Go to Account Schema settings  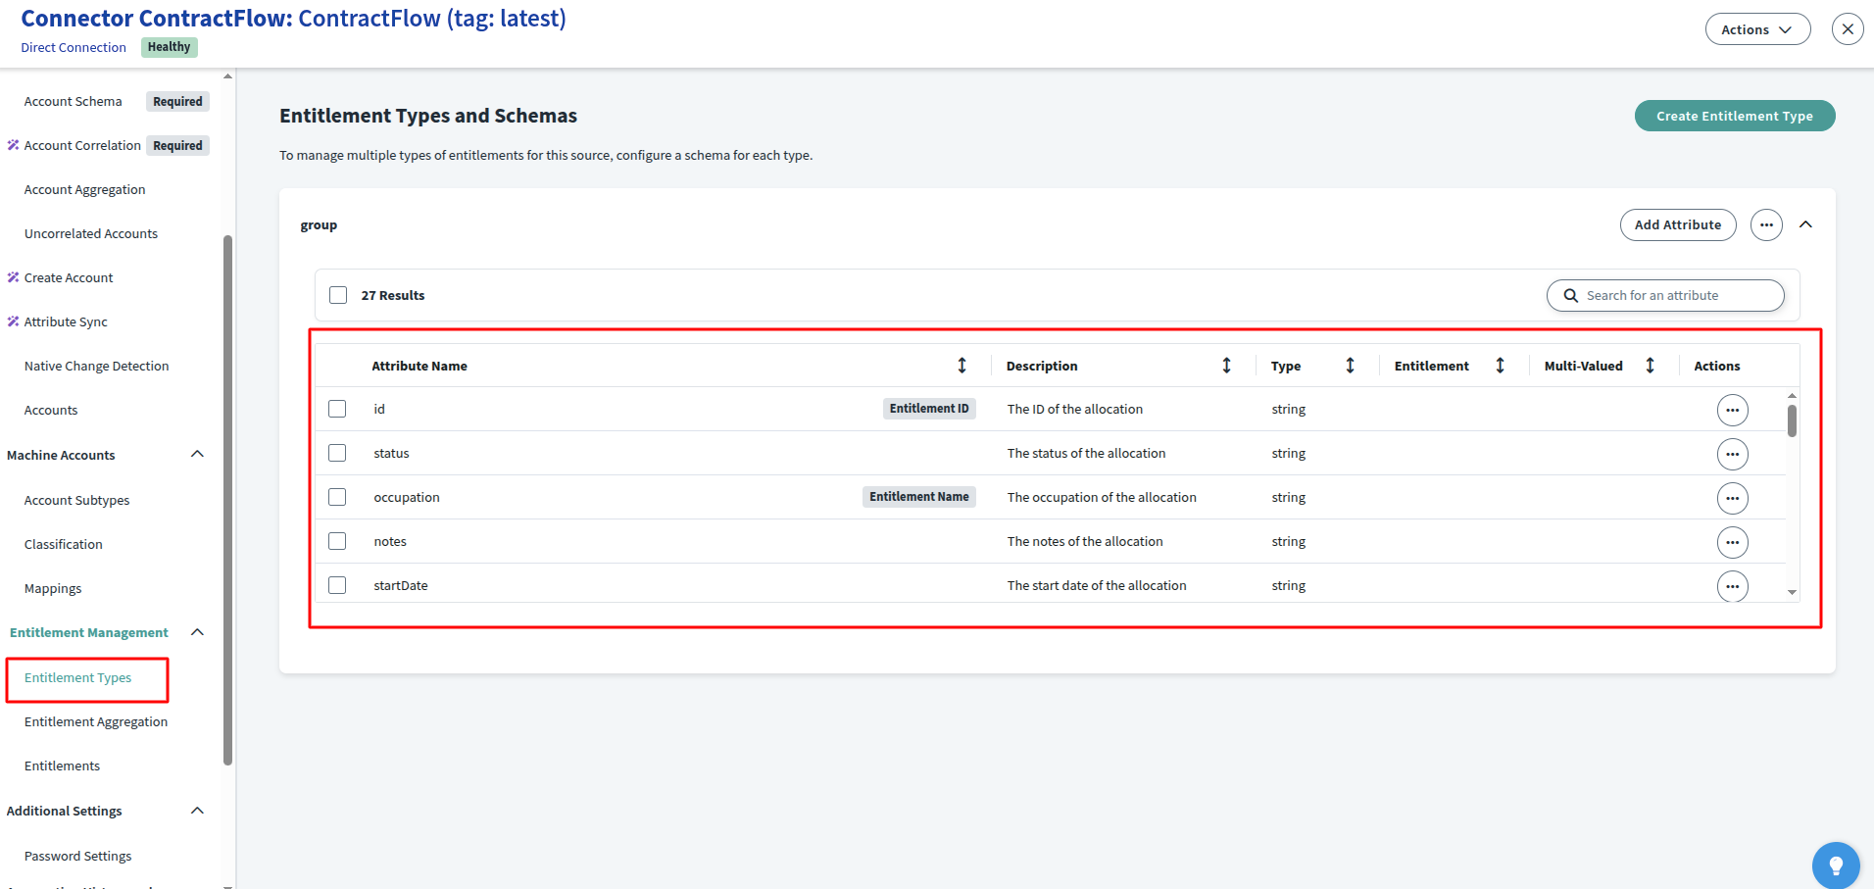point(74,101)
